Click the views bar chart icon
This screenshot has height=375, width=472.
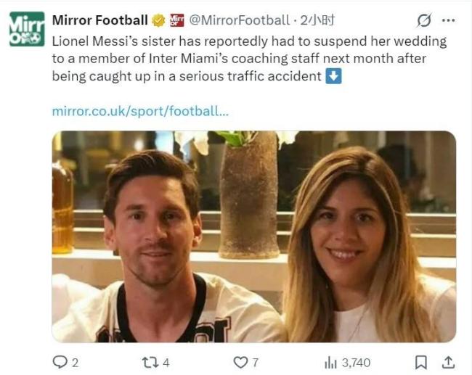(330, 361)
